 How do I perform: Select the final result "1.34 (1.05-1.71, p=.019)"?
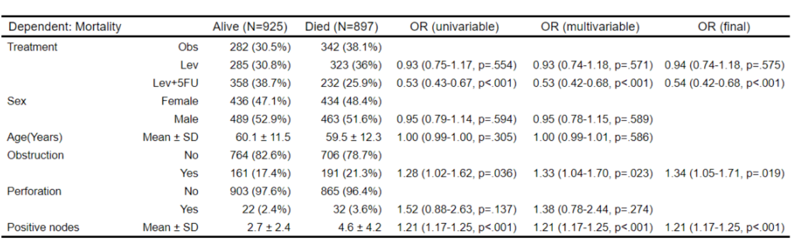723,174
